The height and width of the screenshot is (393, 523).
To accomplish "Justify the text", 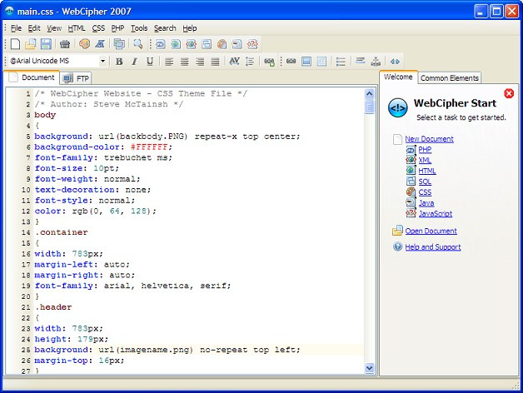I will point(215,62).
